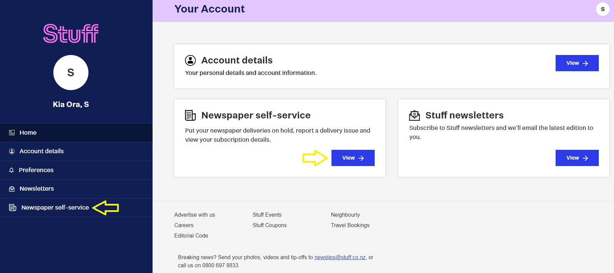Click View button on Stuff newsletters card
614x273 pixels.
click(577, 158)
